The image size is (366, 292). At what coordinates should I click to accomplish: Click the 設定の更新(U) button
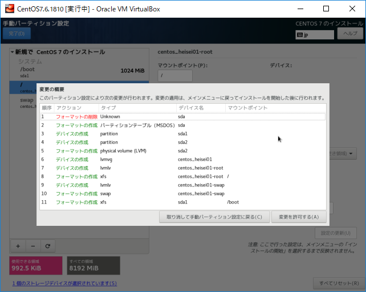point(336,233)
